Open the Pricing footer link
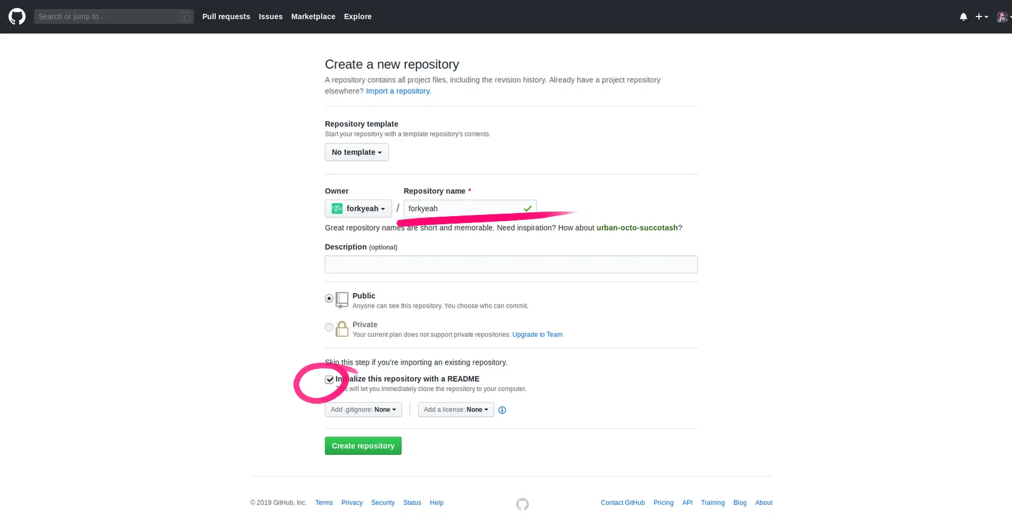The image size is (1012, 532). point(663,503)
